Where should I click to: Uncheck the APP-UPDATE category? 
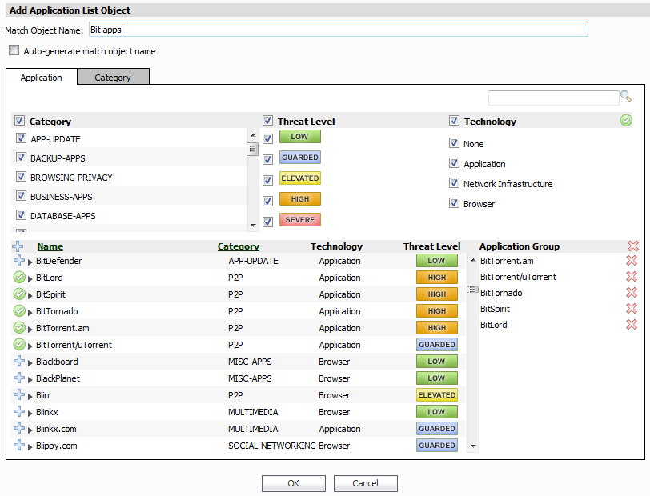(21, 138)
